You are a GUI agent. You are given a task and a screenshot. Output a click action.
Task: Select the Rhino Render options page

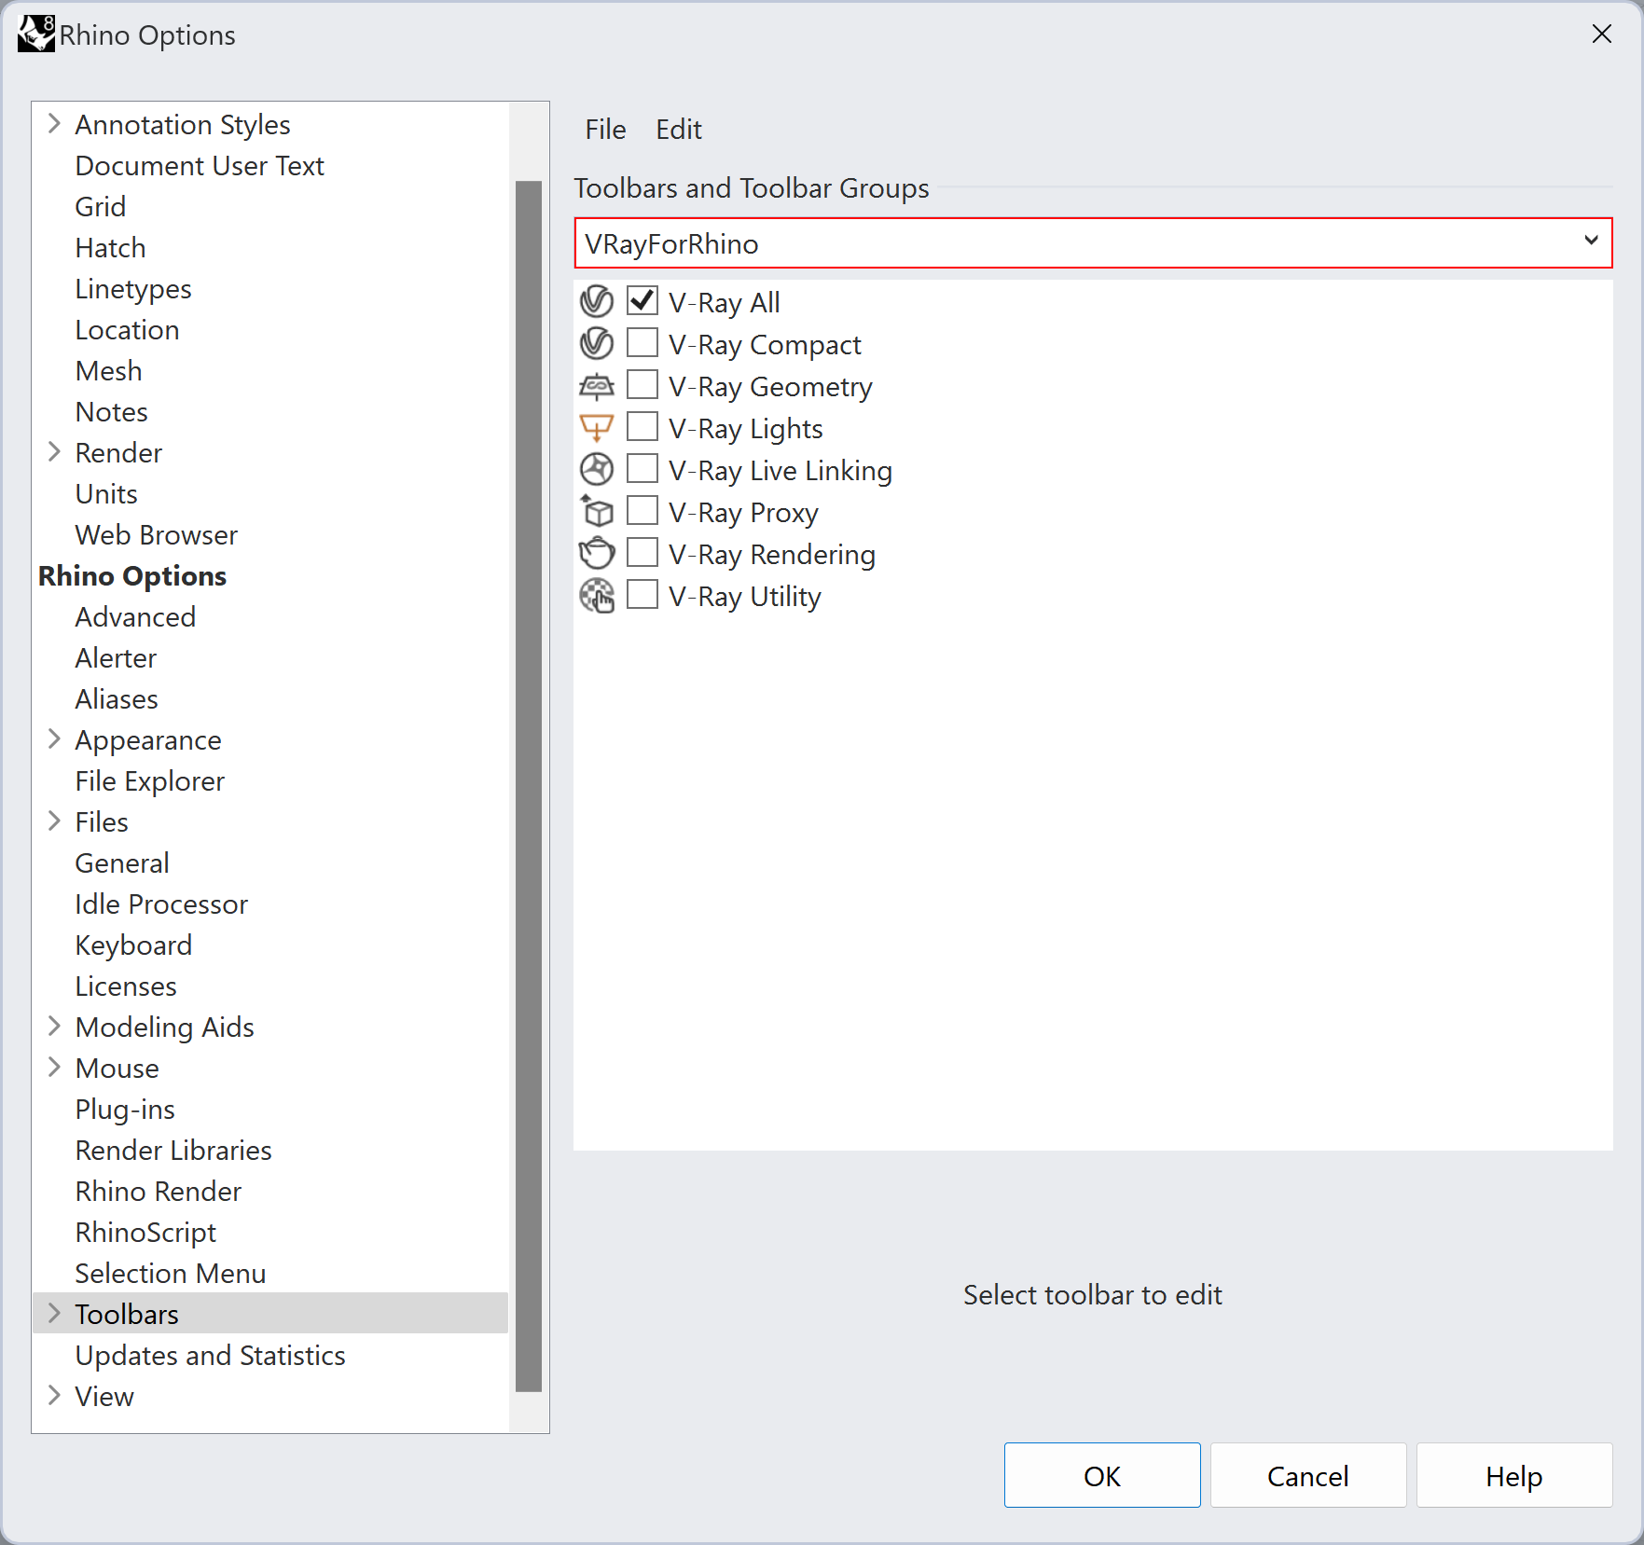click(159, 1192)
